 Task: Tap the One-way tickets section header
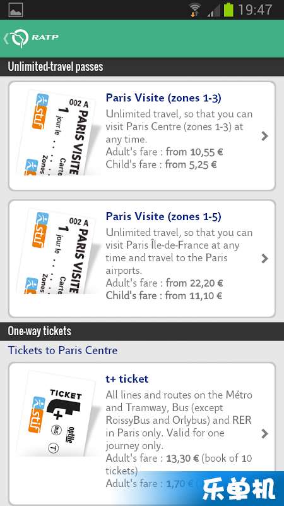click(142, 331)
